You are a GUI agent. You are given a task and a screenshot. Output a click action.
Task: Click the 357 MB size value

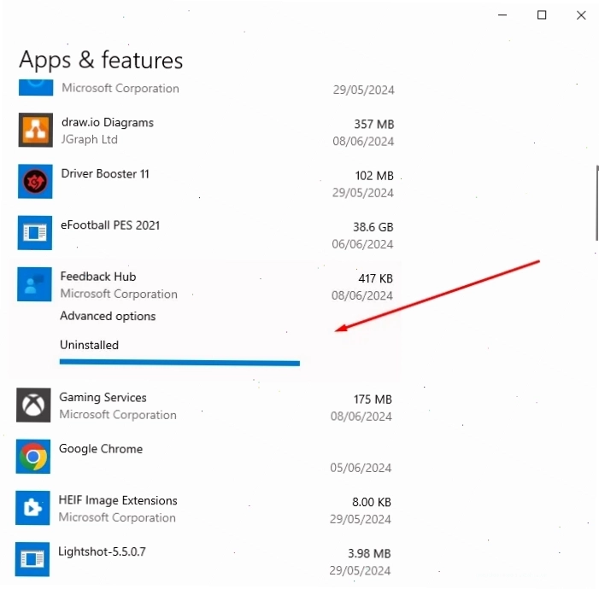[x=374, y=124]
